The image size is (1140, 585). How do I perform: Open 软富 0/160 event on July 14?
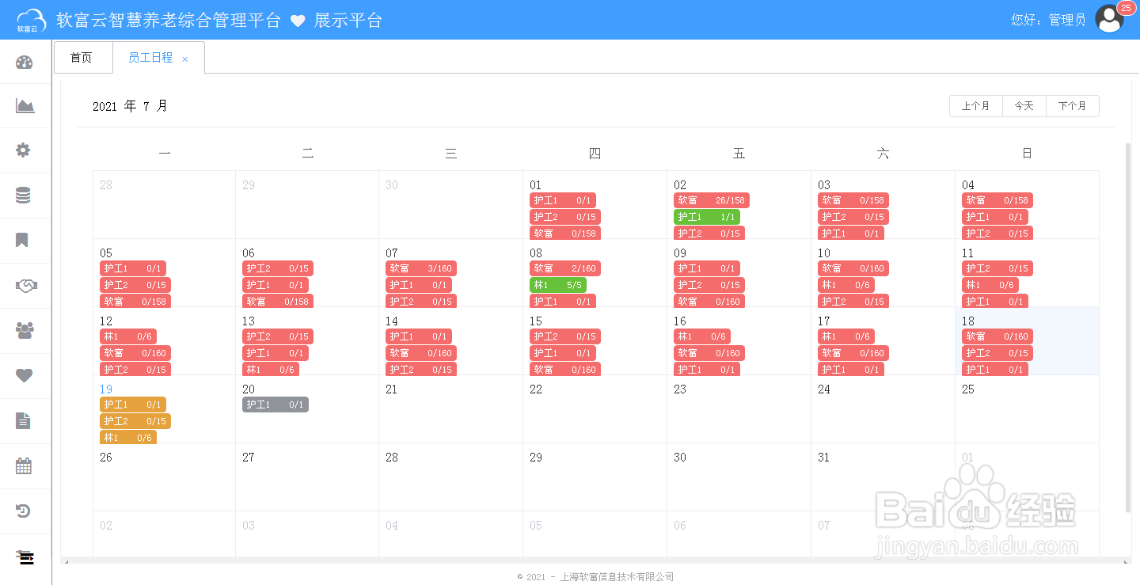[x=421, y=353]
